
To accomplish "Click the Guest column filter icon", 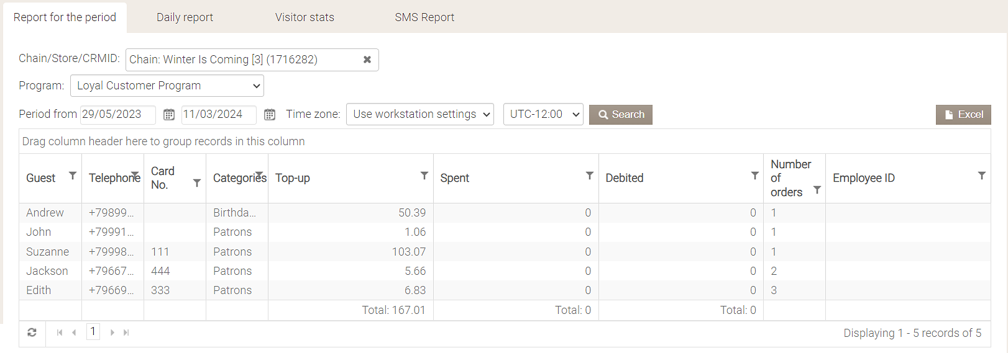I will (x=73, y=176).
